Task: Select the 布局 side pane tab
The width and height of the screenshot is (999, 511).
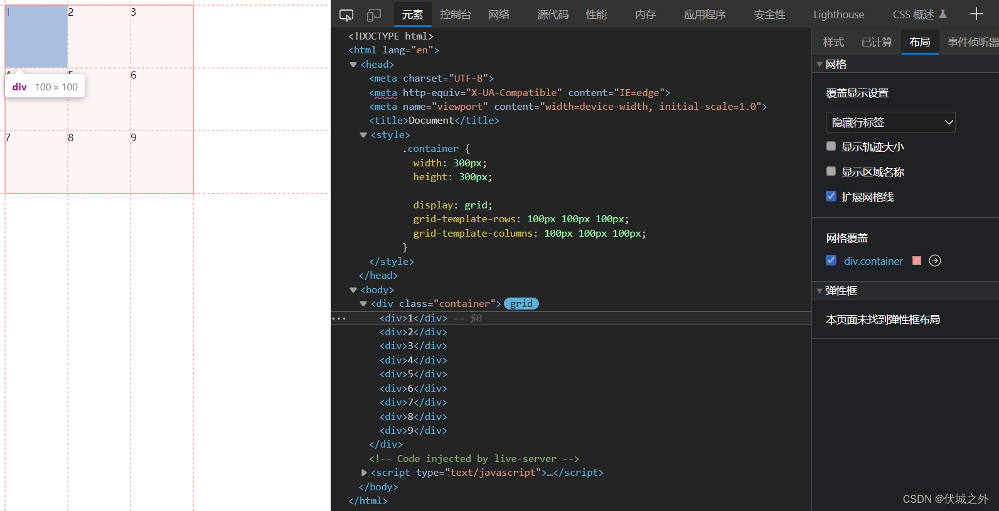Action: (920, 42)
